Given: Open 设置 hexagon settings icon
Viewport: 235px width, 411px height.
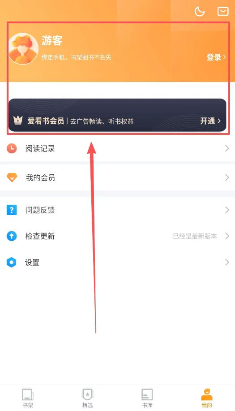Looking at the screenshot, I should pos(12,262).
